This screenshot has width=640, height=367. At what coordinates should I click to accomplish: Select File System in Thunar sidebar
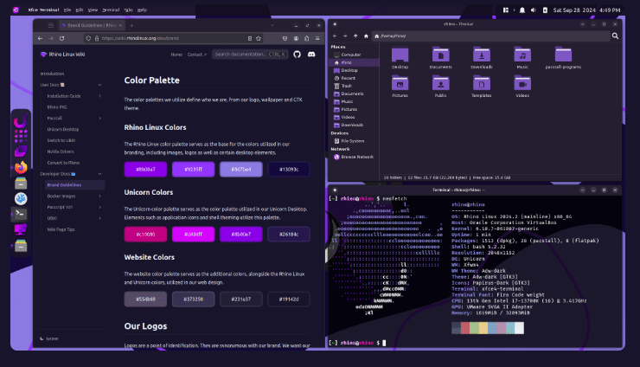(x=353, y=141)
